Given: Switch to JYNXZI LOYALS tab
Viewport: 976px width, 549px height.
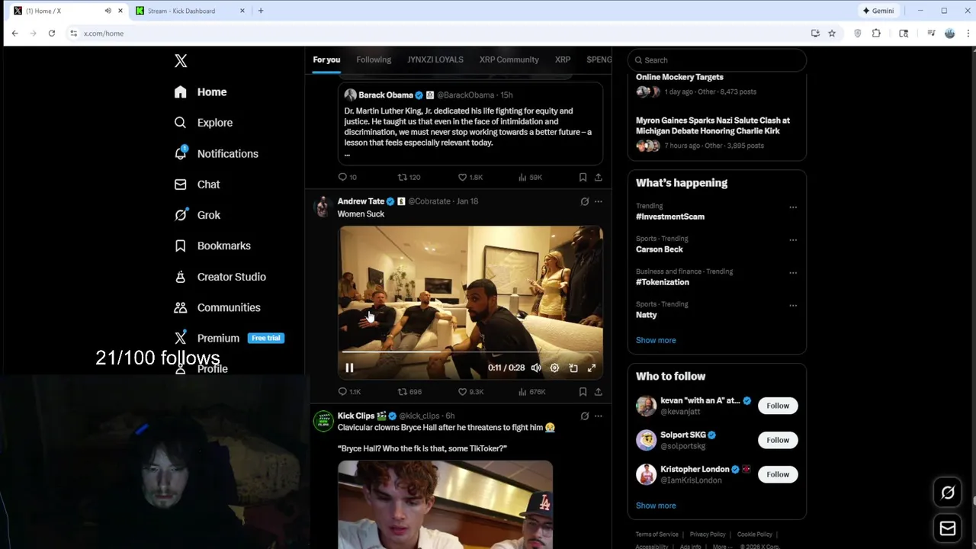Looking at the screenshot, I should (x=435, y=59).
